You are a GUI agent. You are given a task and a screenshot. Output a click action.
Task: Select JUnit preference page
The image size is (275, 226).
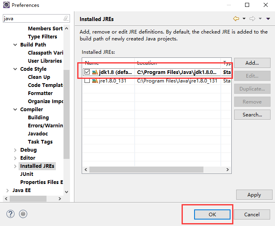pos(27,174)
